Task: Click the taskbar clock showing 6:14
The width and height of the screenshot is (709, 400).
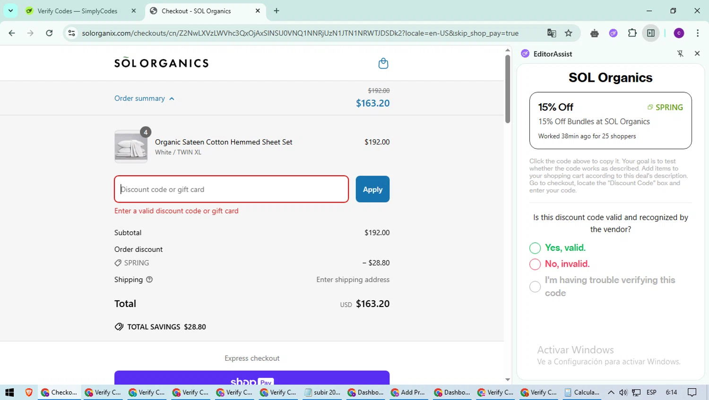Action: click(671, 392)
